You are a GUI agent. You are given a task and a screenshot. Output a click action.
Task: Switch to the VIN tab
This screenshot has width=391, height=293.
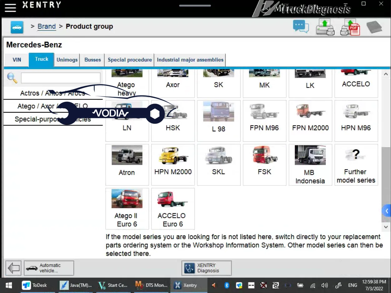(17, 60)
